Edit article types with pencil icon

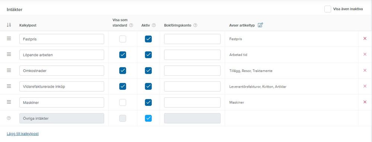click(x=260, y=25)
